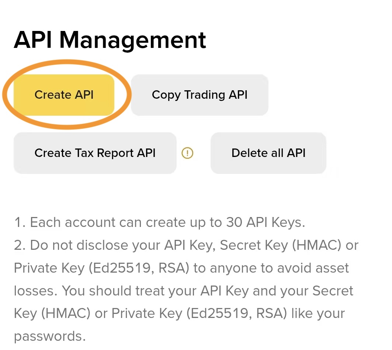This screenshot has height=350, width=392.
Task: Remove all keys using Delete all API
Action: [x=268, y=153]
